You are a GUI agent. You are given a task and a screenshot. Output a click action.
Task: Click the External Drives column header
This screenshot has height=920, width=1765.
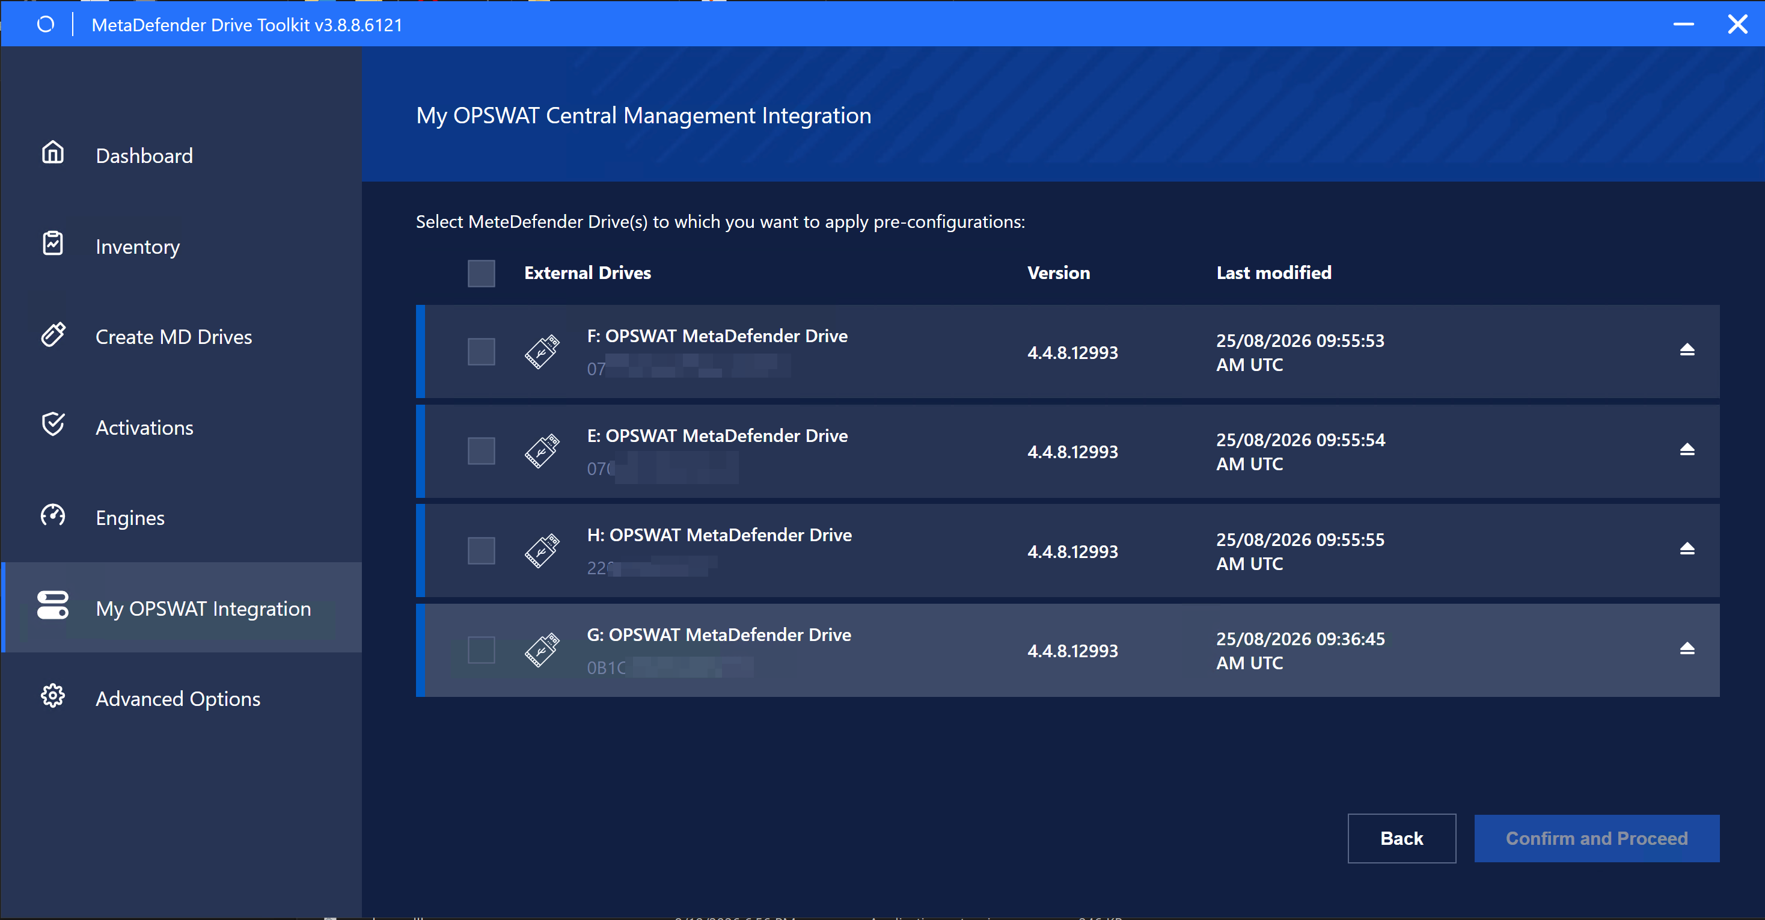(587, 273)
